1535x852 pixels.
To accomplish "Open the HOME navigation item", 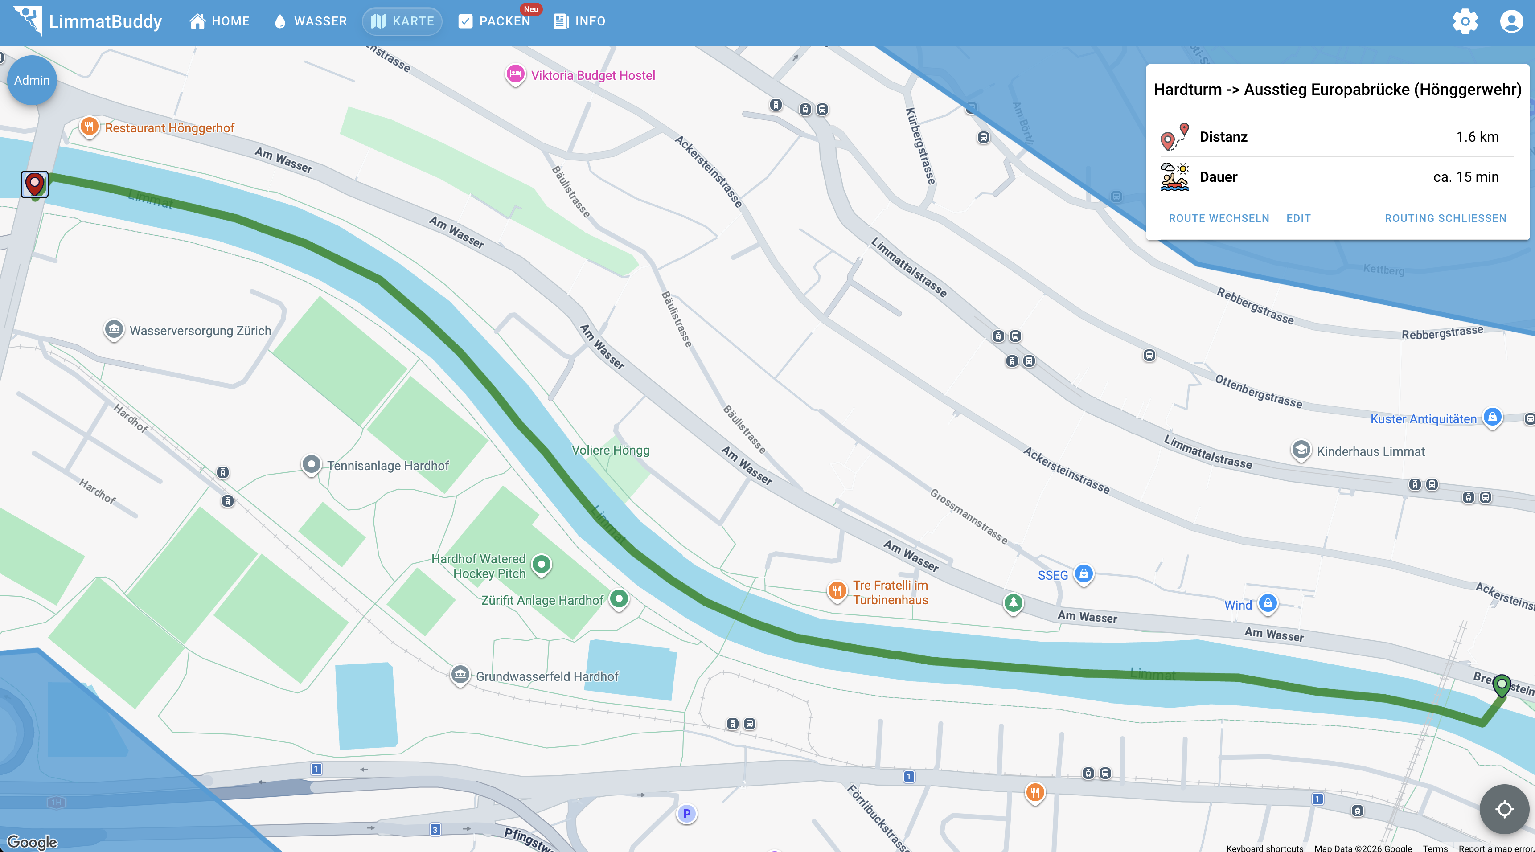I will pyautogui.click(x=220, y=21).
